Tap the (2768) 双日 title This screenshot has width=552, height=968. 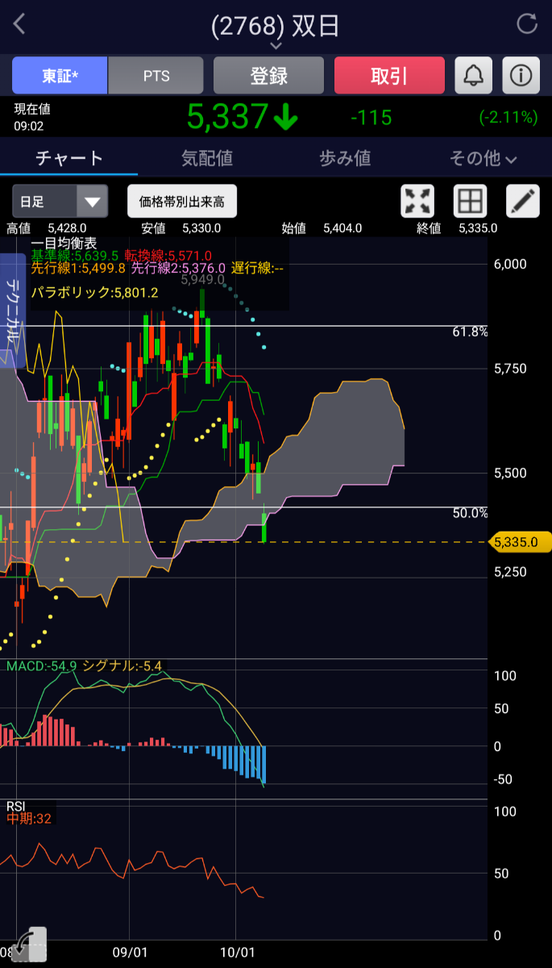click(x=276, y=25)
